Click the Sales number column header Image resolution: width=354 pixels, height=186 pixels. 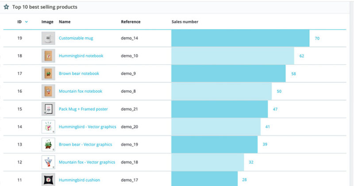[x=185, y=22]
